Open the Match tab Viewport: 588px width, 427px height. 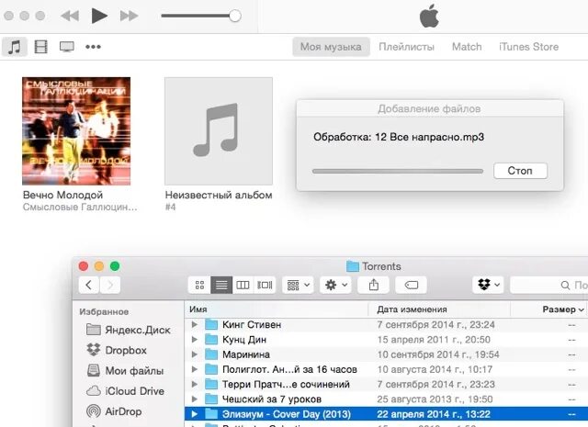(467, 47)
